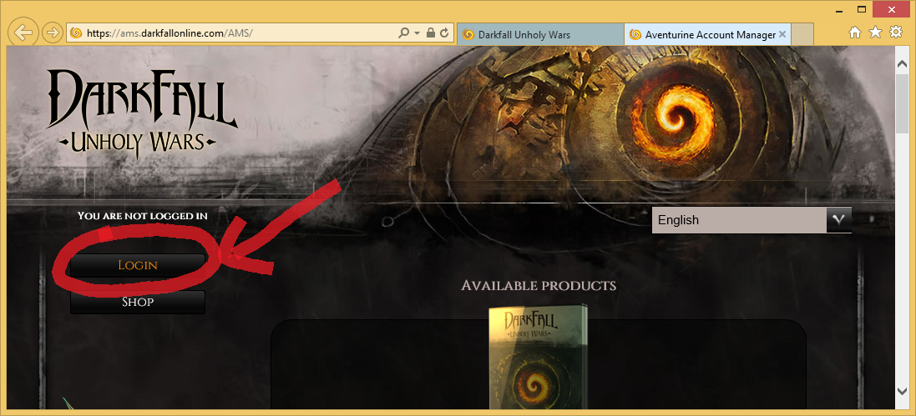Viewport: 916px width, 416px height.
Task: Close the Aventurine Account Manager tab
Action: tap(782, 34)
